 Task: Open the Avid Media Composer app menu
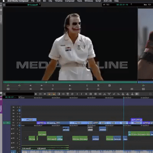pos(18,1)
